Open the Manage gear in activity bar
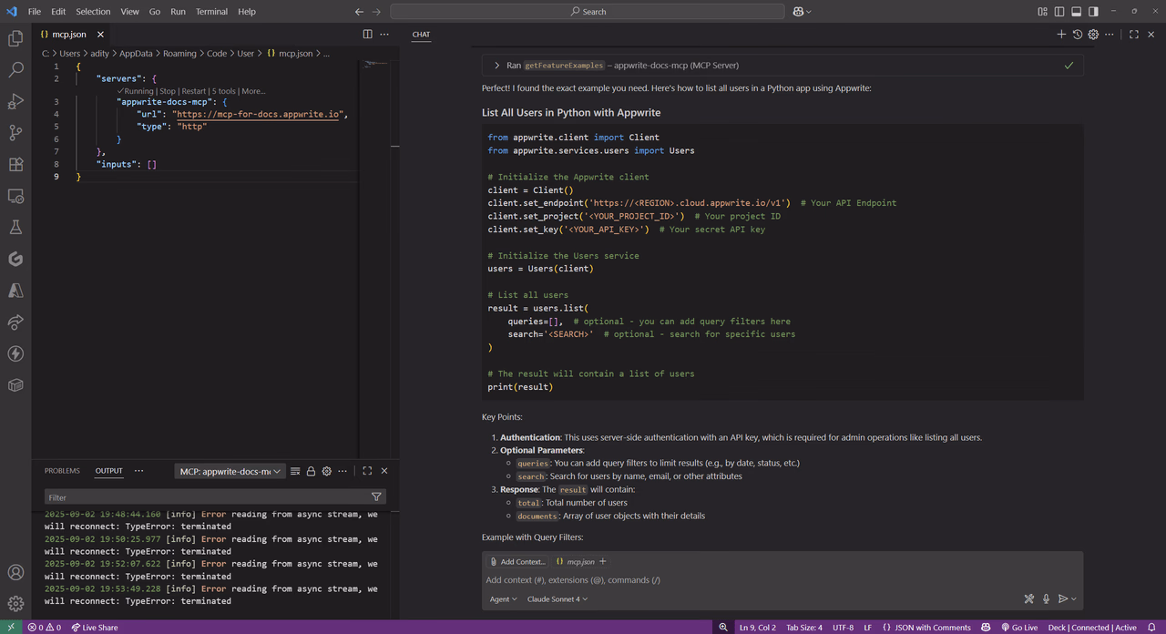Screen dimensions: 1166x634 [x=15, y=603]
